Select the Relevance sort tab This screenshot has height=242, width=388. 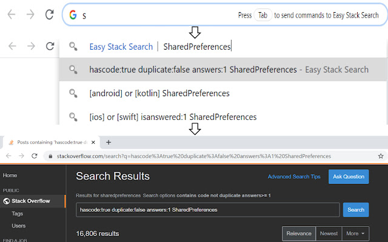click(x=298, y=233)
